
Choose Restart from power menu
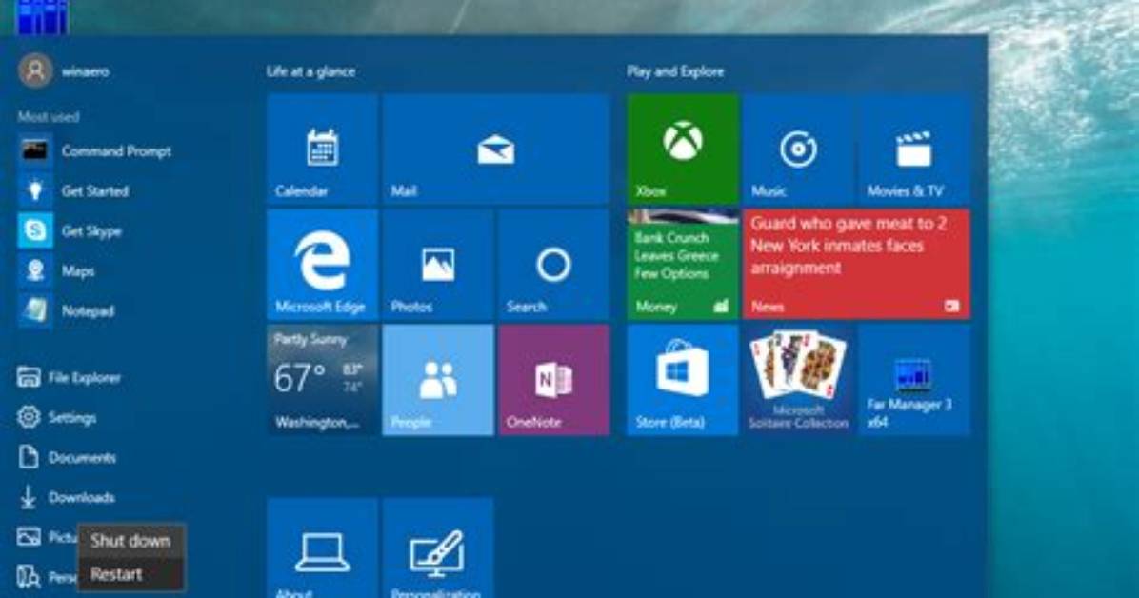click(x=130, y=574)
